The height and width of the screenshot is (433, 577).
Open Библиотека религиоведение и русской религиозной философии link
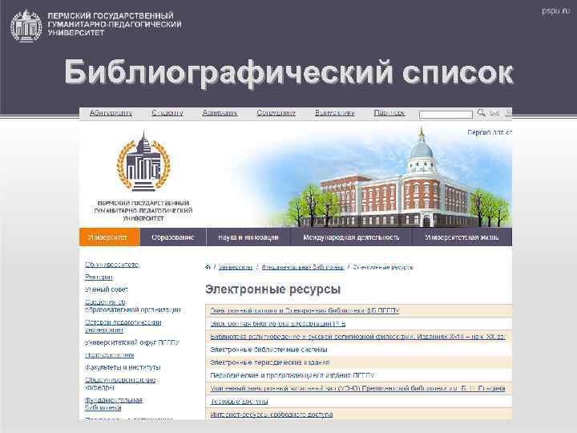tap(357, 337)
